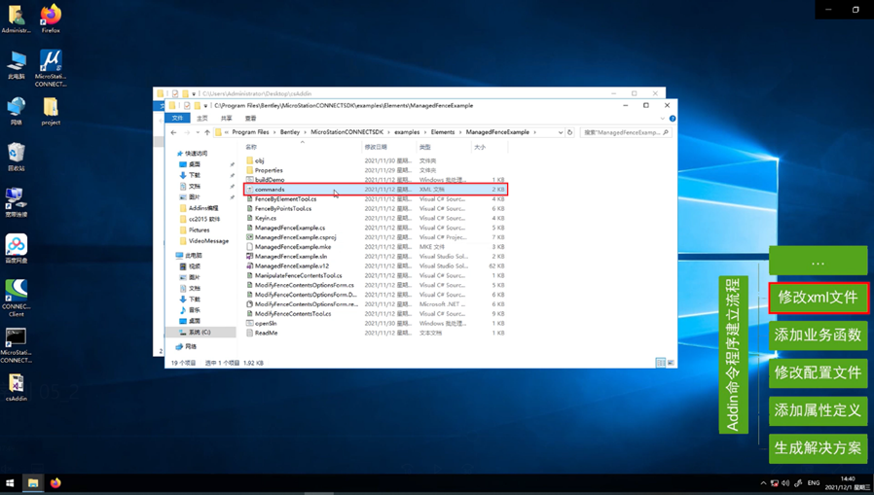Open the breadcrumb overflow « arrow
Screen dimensions: 874x495
227,132
